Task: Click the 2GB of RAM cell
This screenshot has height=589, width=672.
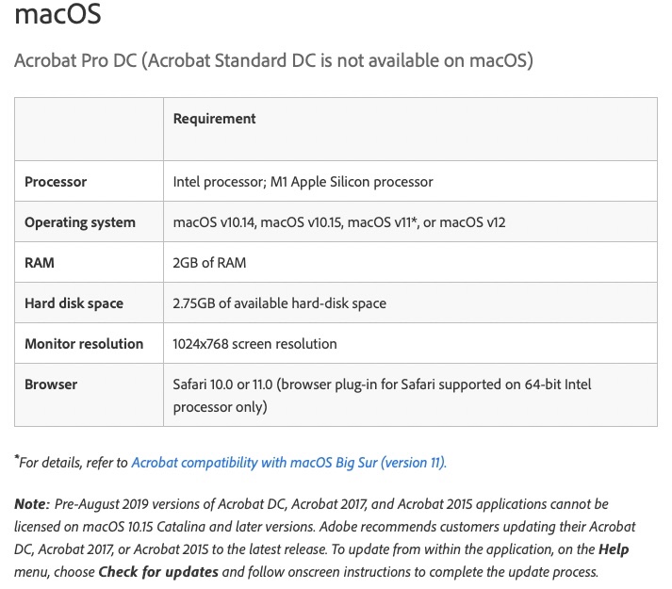Action: tap(209, 263)
